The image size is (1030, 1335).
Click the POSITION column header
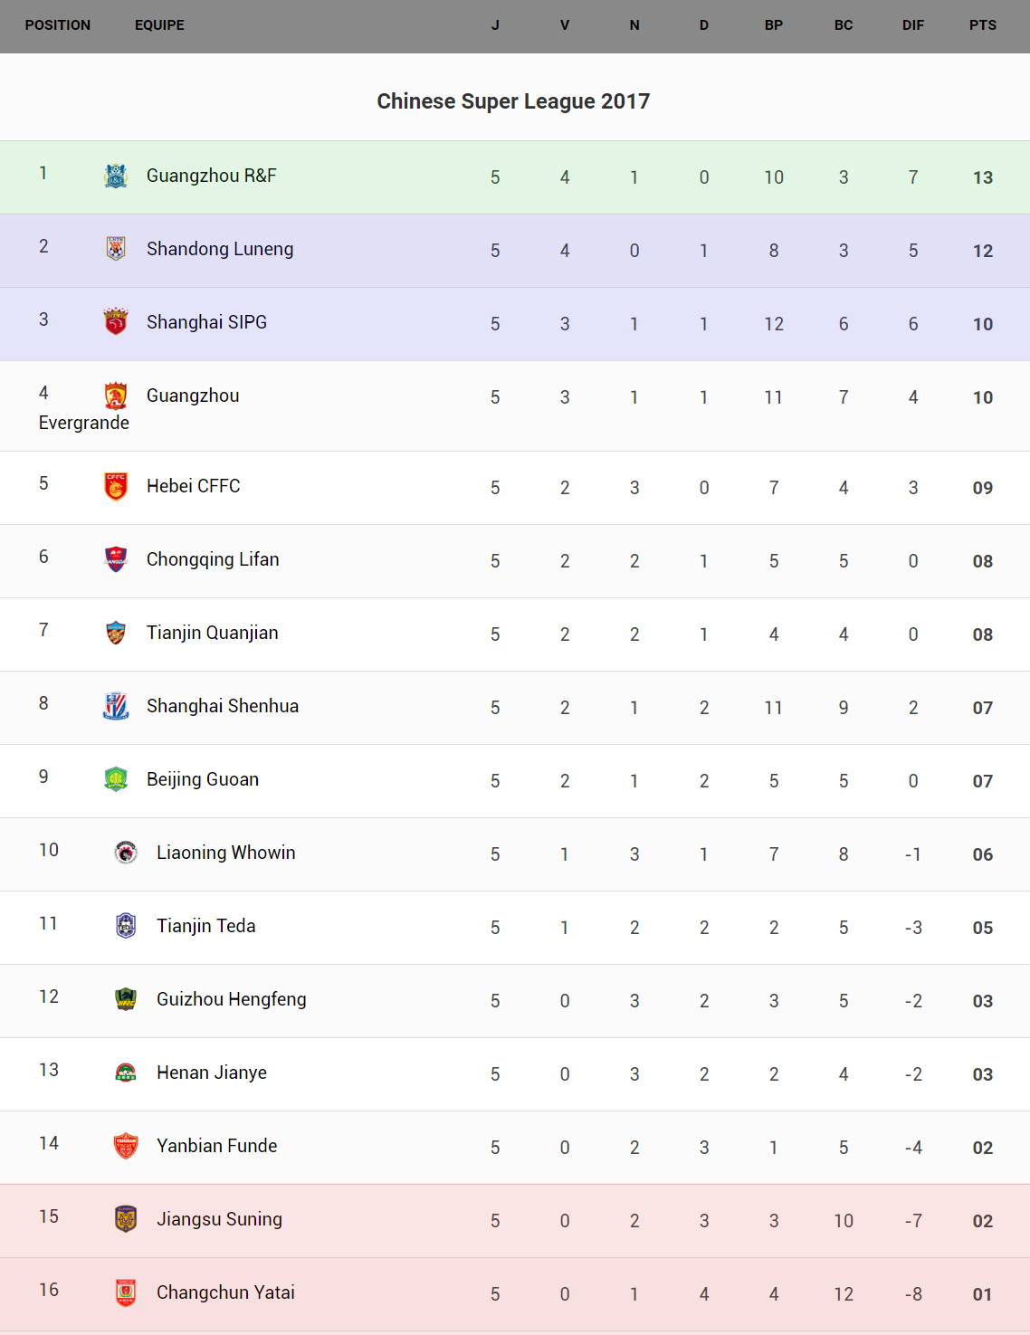pyautogui.click(x=58, y=25)
